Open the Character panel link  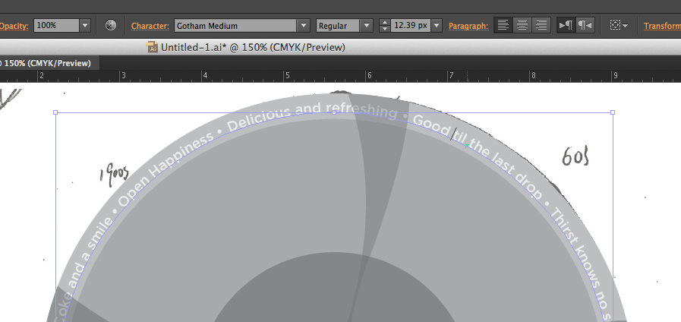click(x=150, y=26)
